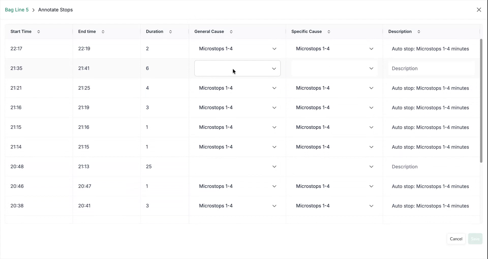
Task: Go back to Bag Line 5
Action: click(17, 10)
